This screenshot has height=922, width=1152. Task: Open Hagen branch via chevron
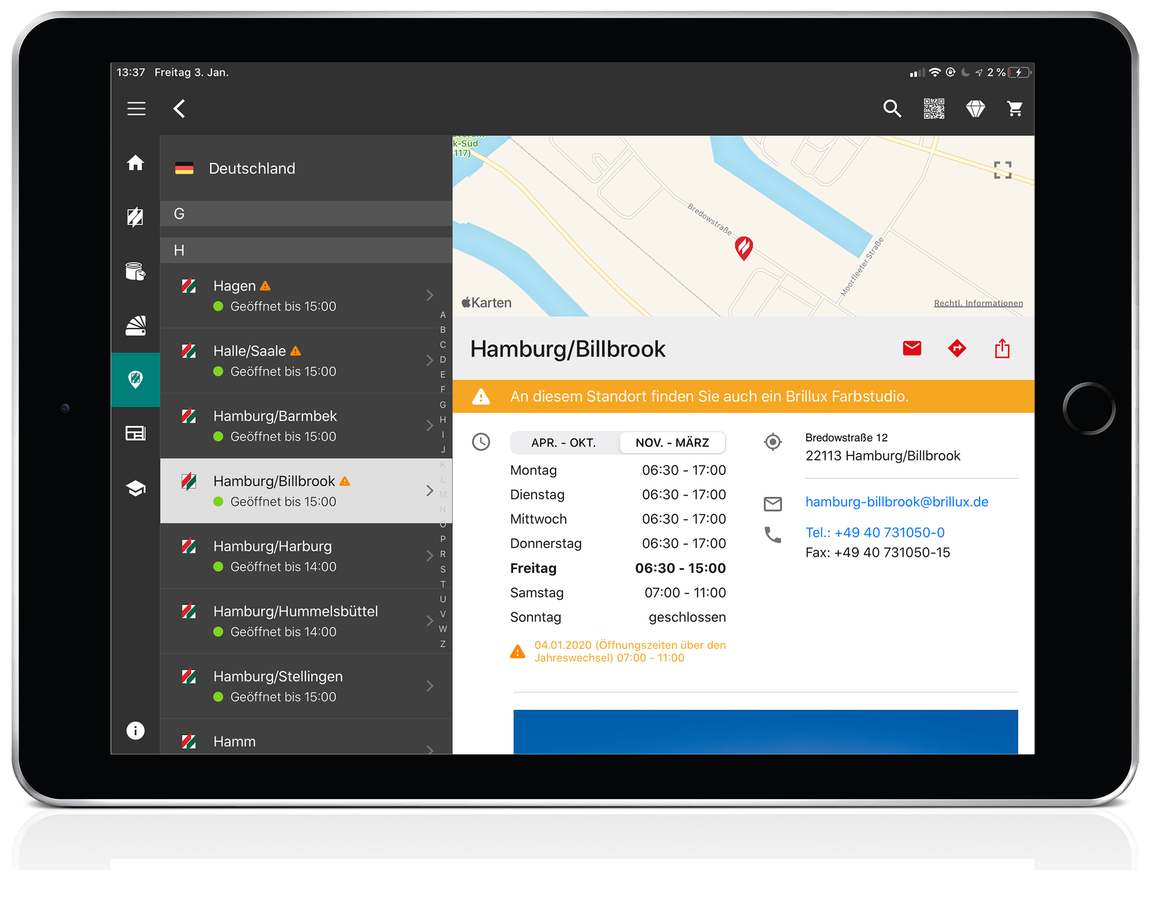click(x=430, y=296)
